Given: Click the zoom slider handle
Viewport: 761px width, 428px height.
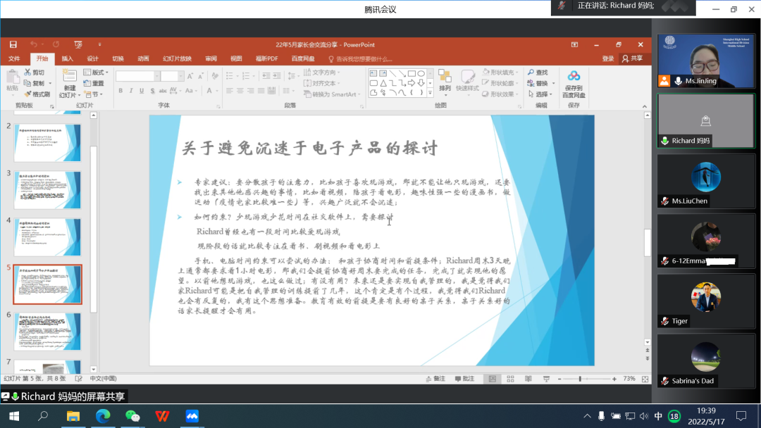Looking at the screenshot, I should [x=580, y=379].
